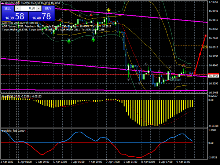
Task: Click the -2.0733 trendline scale value
Action: pyautogui.click(x=213, y=158)
